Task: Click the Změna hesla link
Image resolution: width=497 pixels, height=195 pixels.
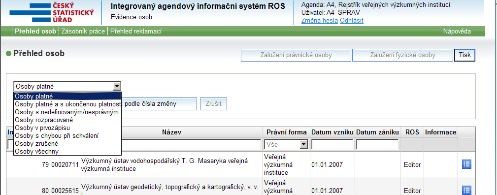Action: click(x=320, y=21)
